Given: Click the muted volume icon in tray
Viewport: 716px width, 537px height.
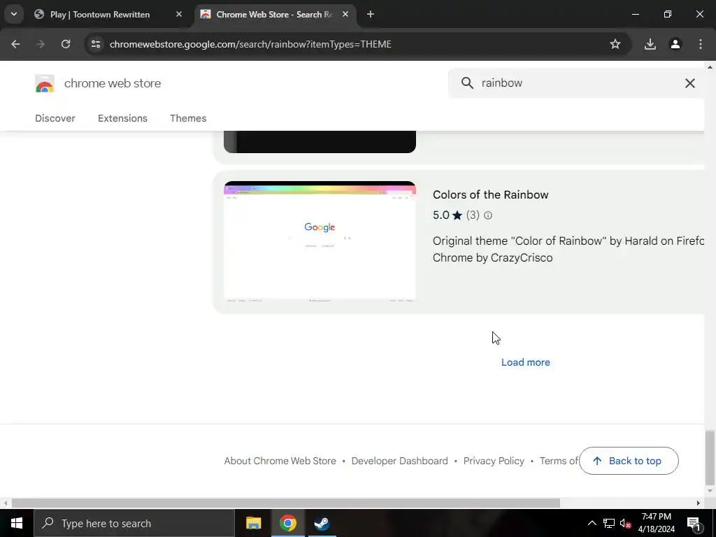Looking at the screenshot, I should tap(625, 524).
